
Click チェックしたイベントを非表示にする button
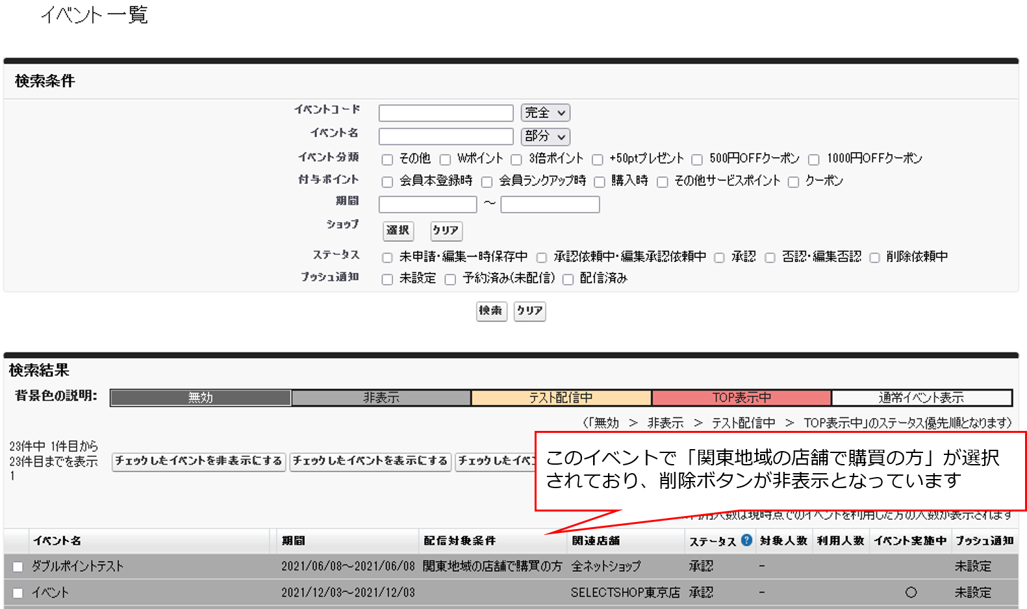coord(198,461)
